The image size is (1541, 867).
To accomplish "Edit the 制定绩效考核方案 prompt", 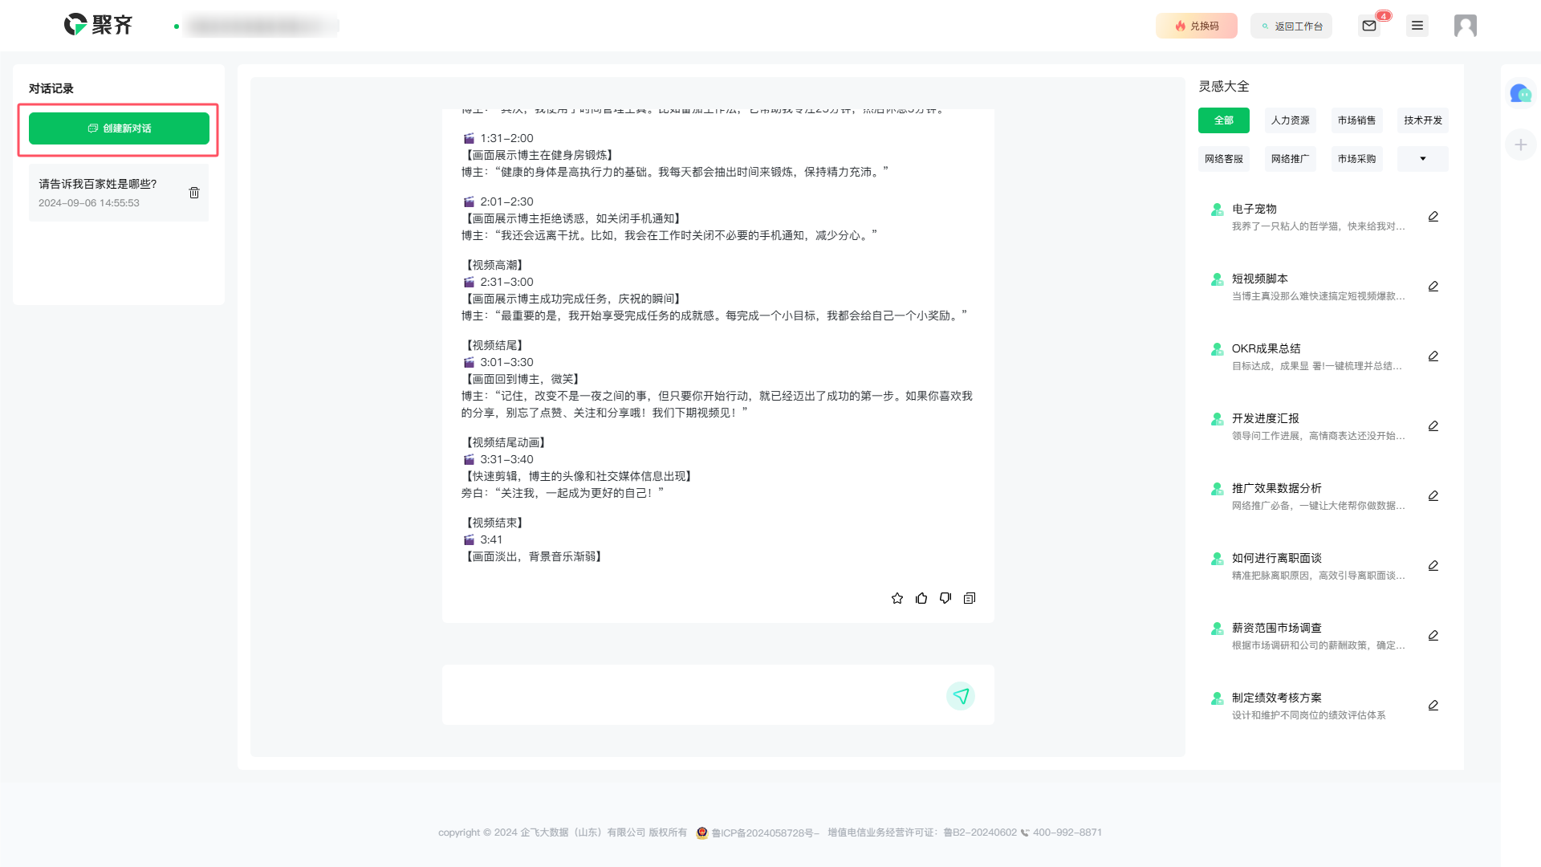I will (x=1433, y=706).
